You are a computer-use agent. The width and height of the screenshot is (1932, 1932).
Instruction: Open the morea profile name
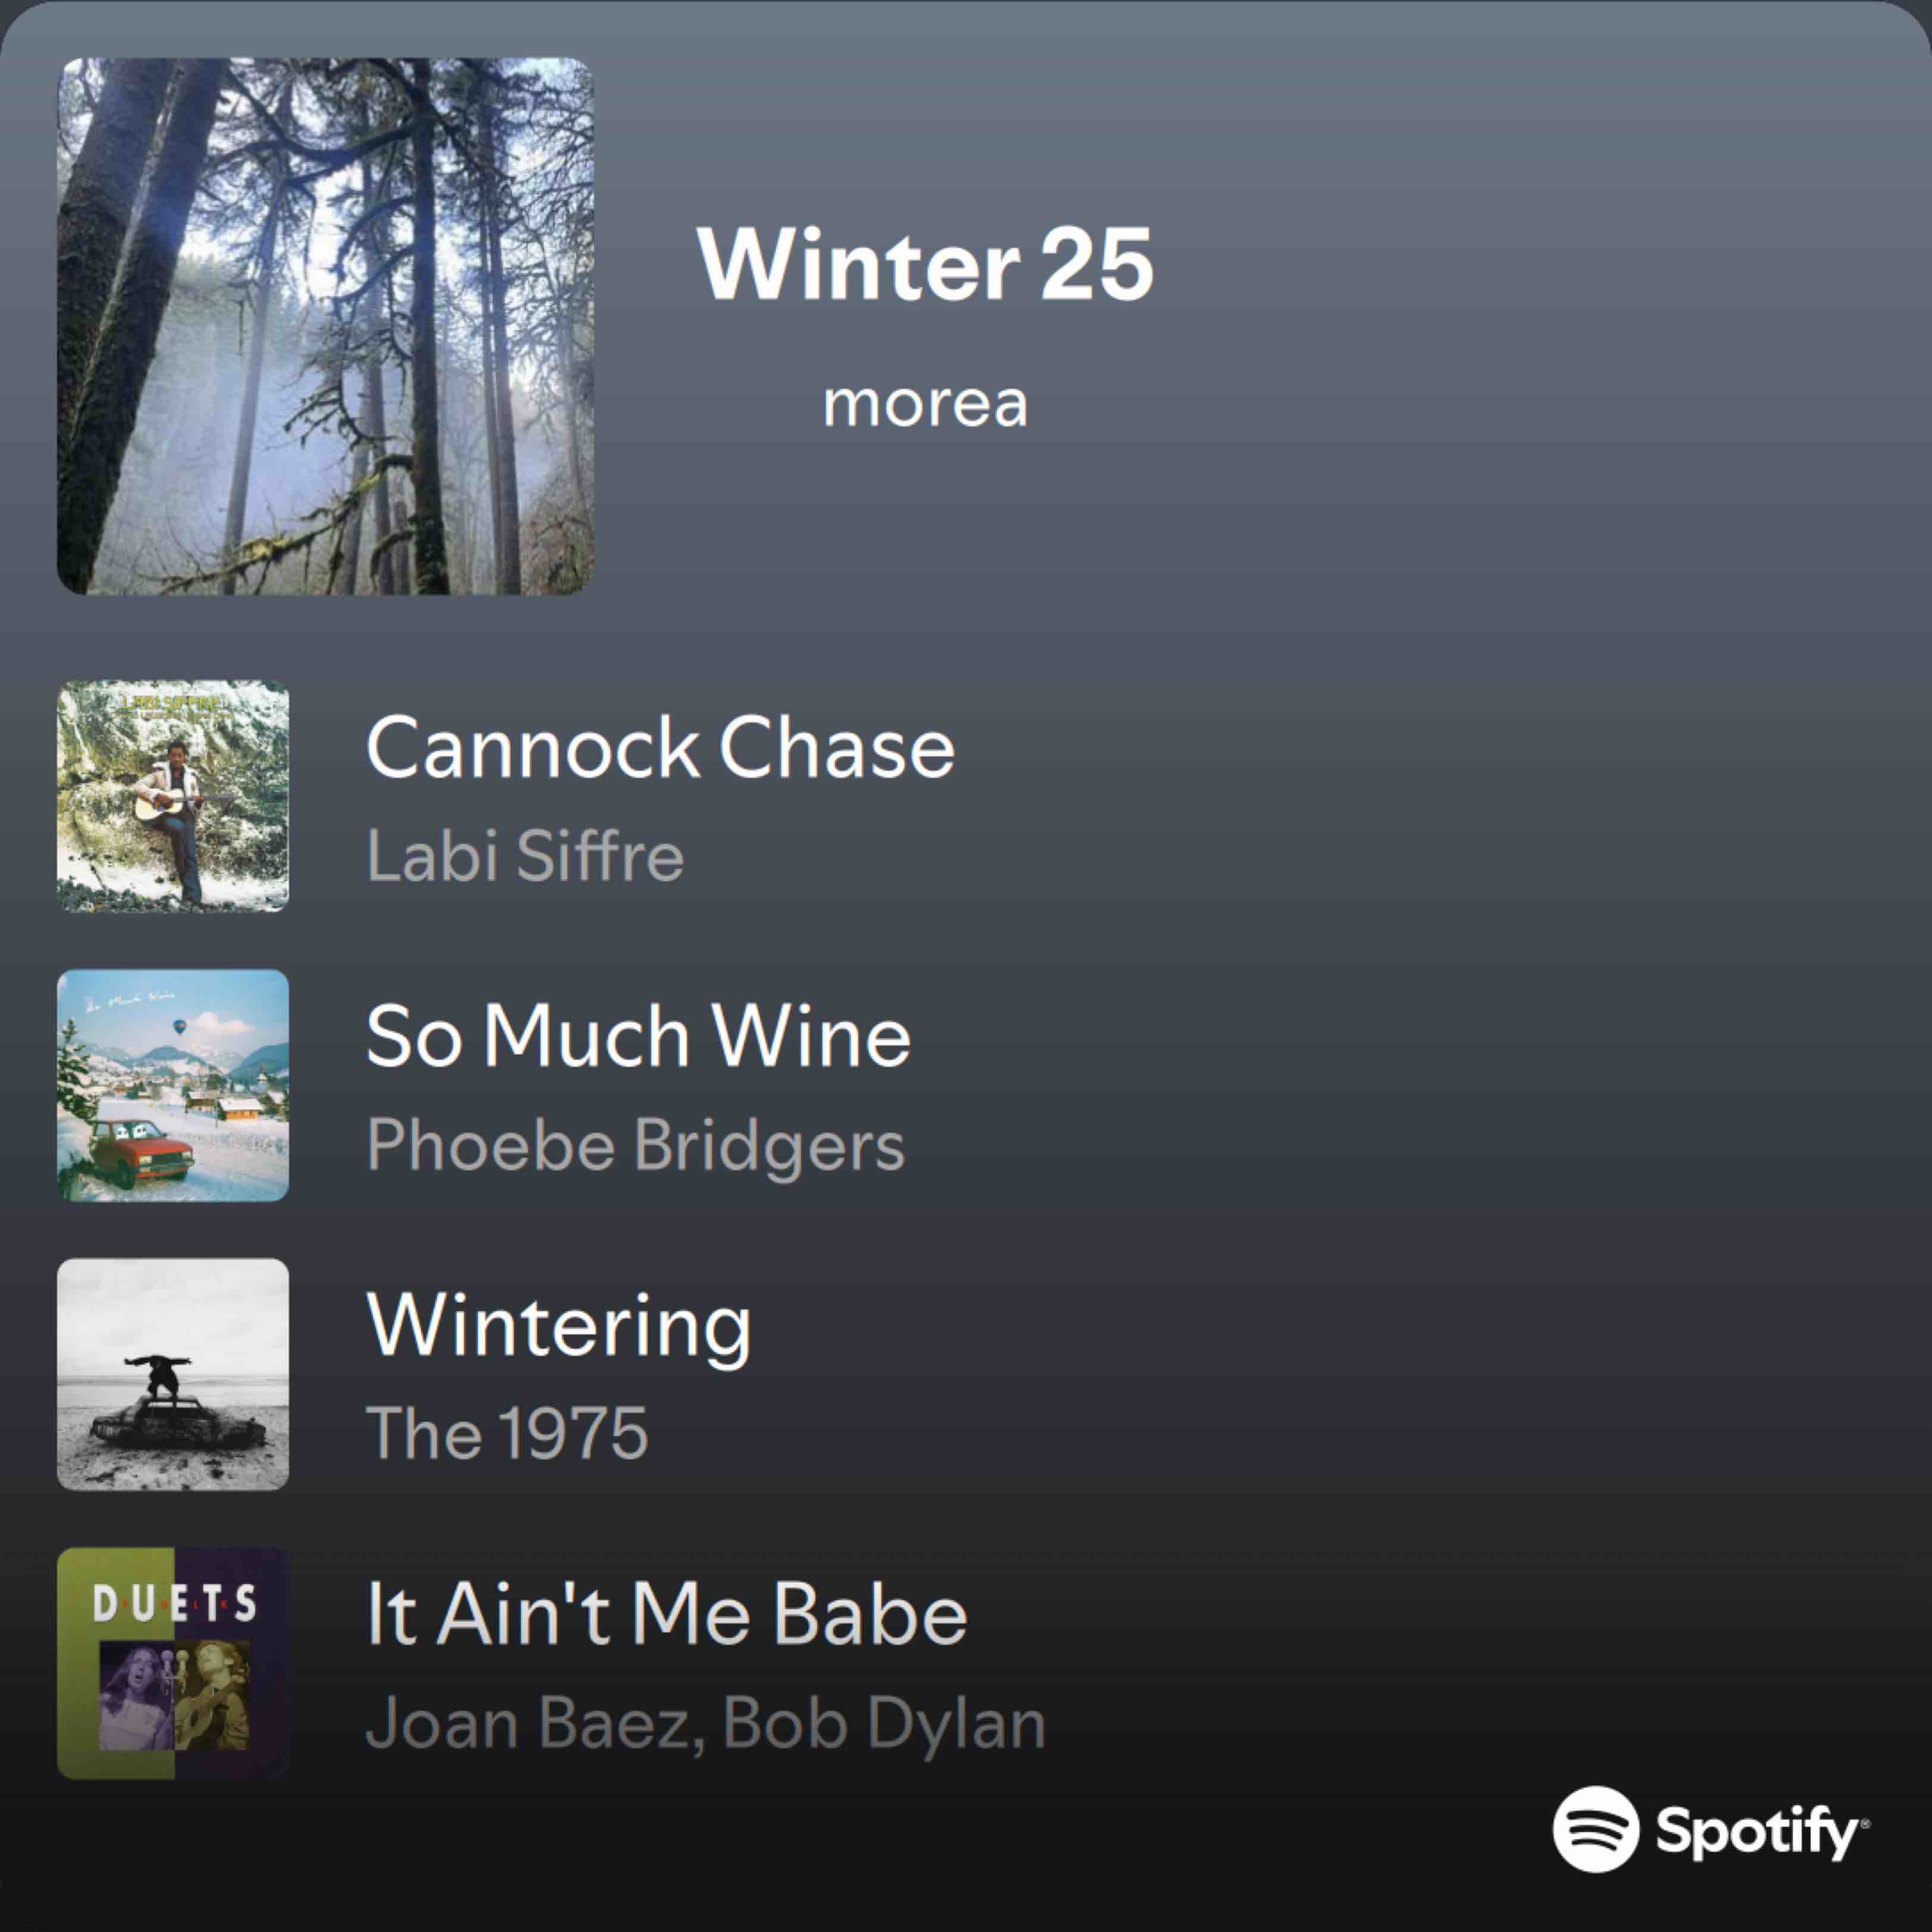[x=925, y=404]
